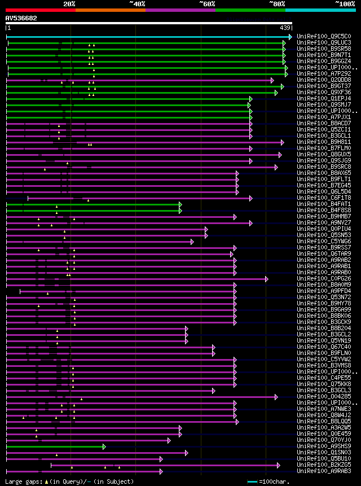The height and width of the screenshot is (486, 361).
Task: Select the UniRef100_A9PFD4 label
Action: (324, 291)
